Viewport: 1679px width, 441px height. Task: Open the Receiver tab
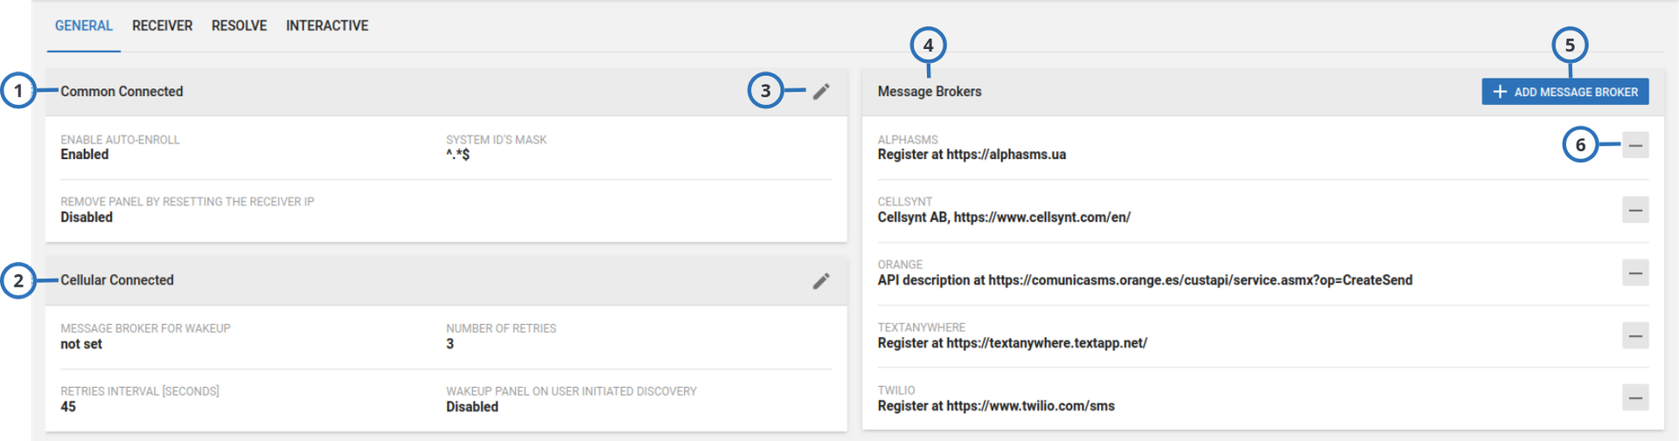click(162, 26)
